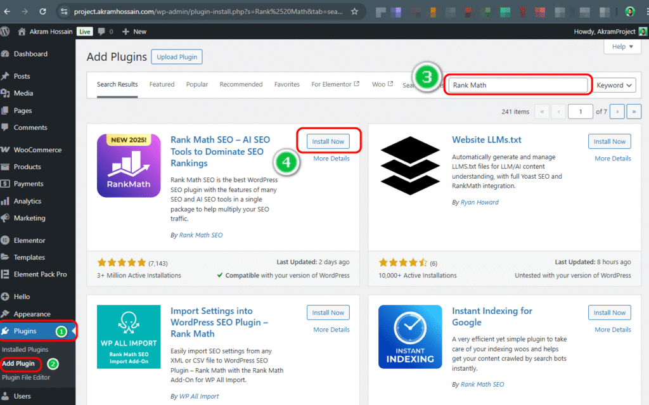Click the Instant Indexing plugin icon

410,337
